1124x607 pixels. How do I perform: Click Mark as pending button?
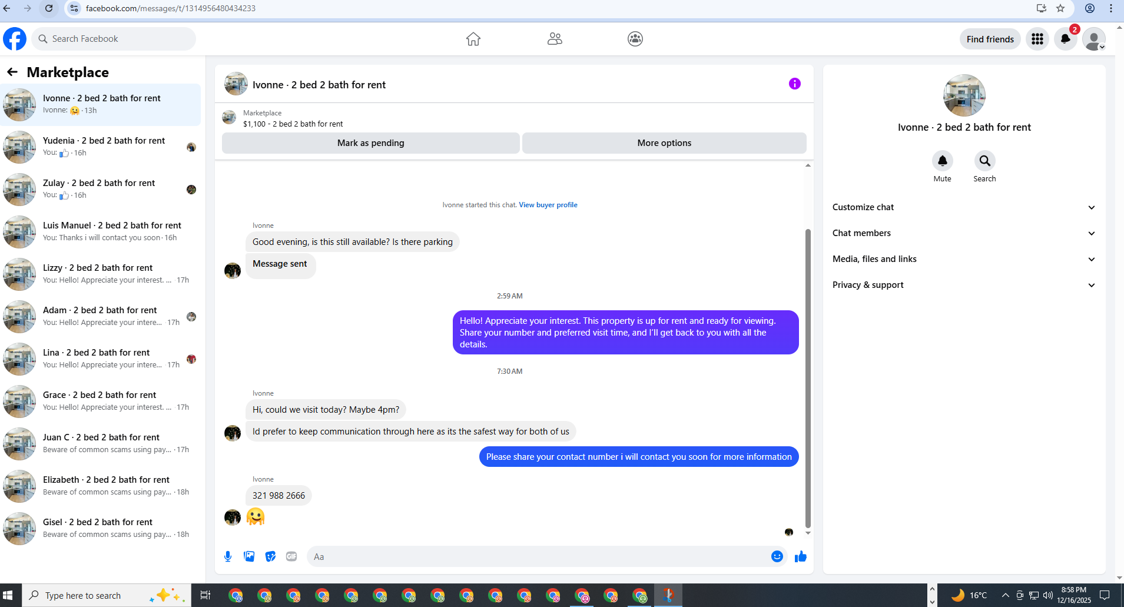(371, 143)
